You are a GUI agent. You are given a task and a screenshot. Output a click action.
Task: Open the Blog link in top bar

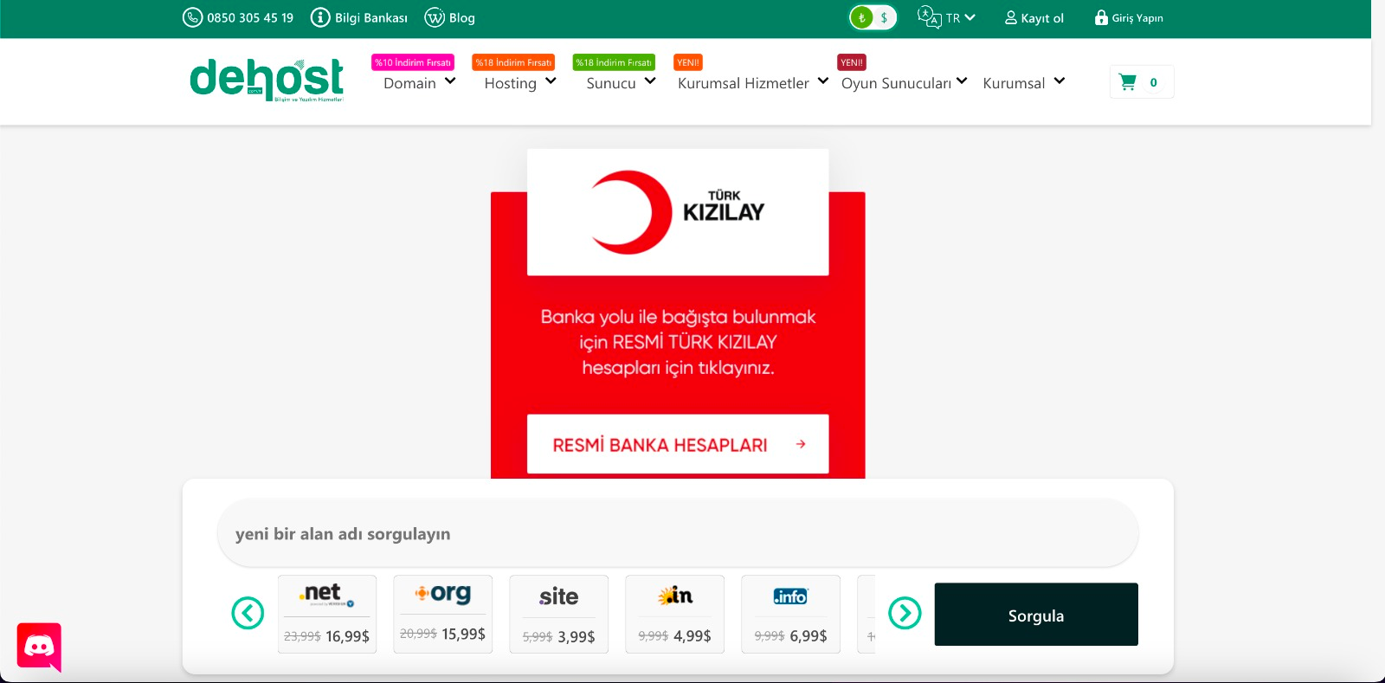461,18
